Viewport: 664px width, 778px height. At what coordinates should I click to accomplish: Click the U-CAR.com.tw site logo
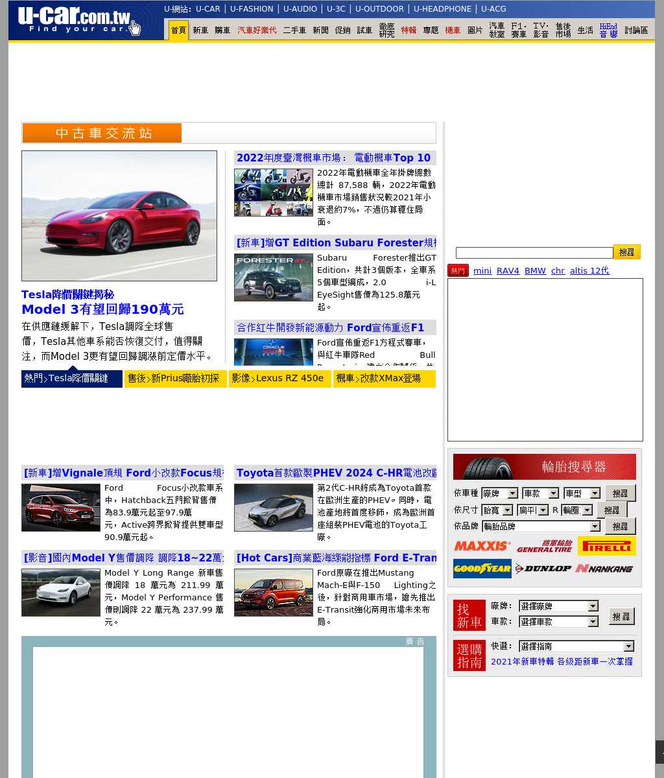[x=75, y=21]
